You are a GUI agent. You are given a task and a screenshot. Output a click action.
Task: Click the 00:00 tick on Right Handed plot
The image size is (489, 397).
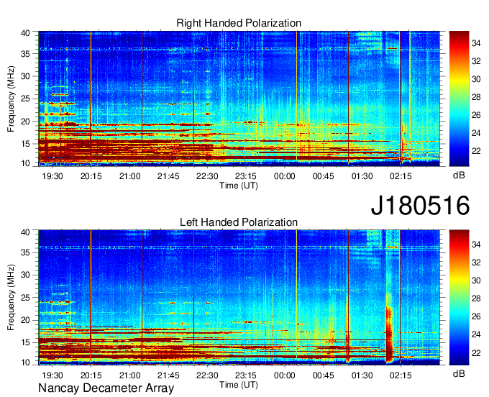pos(285,176)
